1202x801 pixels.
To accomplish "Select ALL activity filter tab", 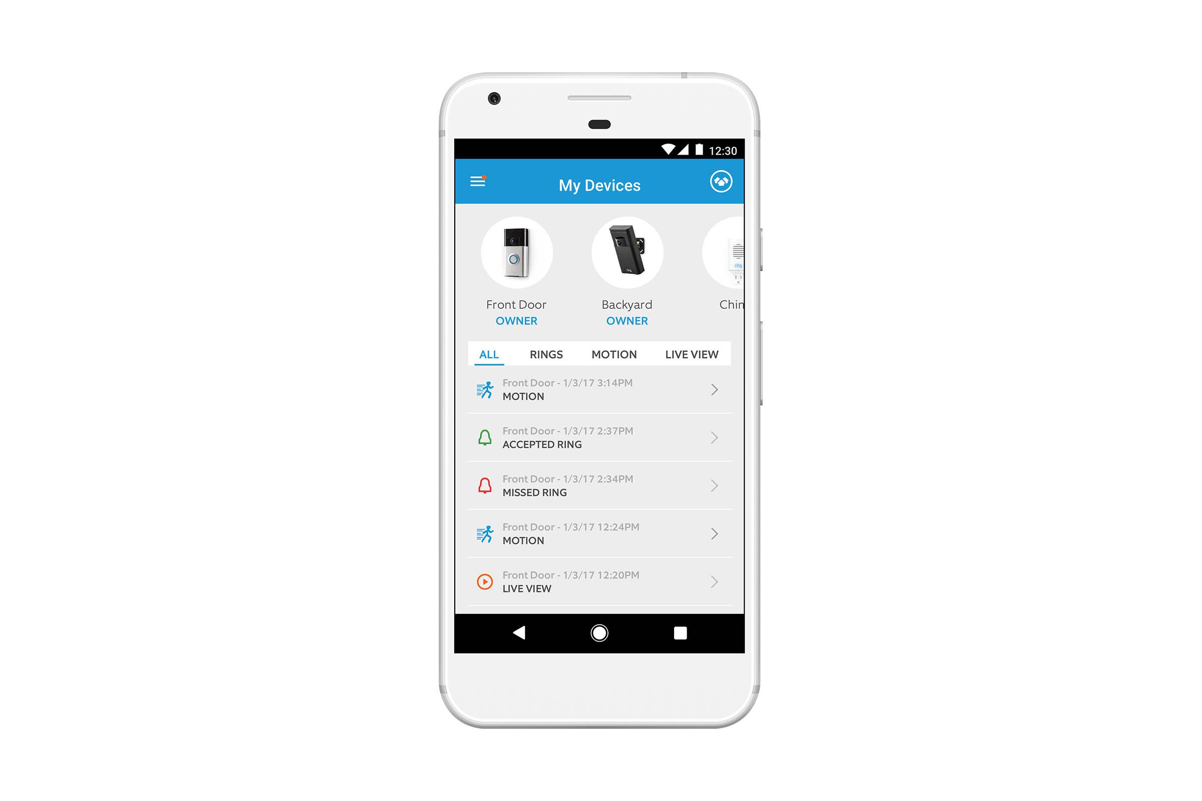I will [488, 354].
